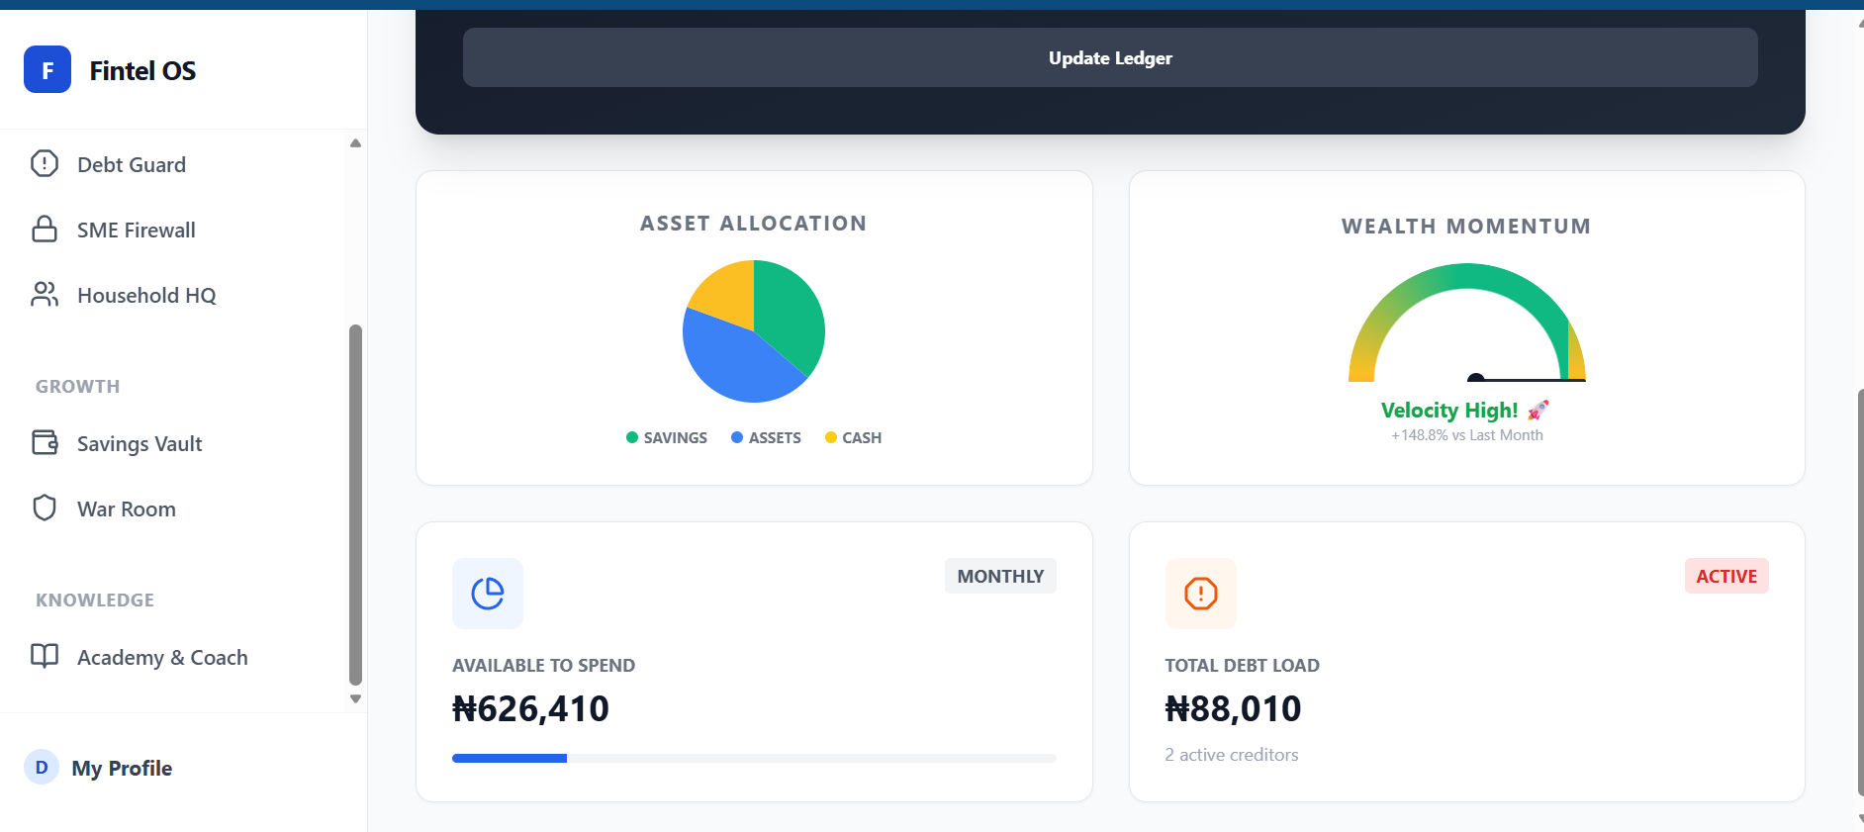Click the TOTAL DEBT LOAD label
This screenshot has width=1864, height=832.
coord(1242,666)
